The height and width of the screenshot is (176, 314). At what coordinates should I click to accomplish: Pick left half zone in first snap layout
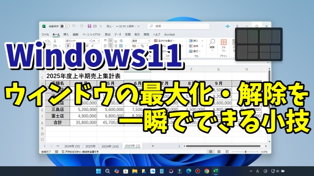[x=242, y=37]
